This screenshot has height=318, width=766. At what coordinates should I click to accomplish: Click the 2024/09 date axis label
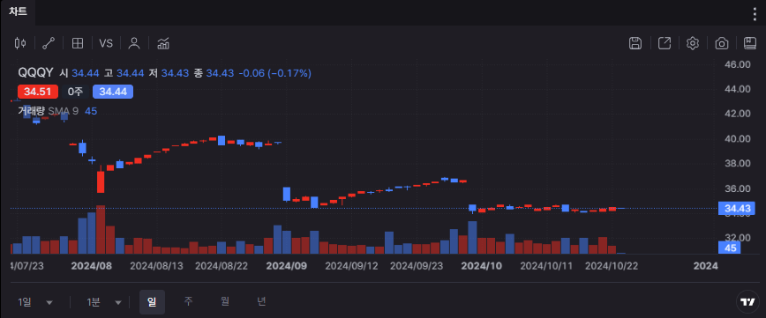pyautogui.click(x=286, y=266)
